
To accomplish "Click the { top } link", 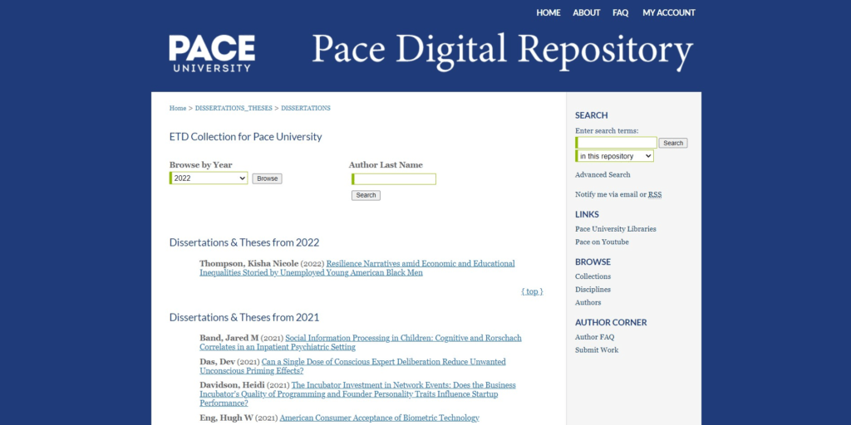I will coord(532,291).
